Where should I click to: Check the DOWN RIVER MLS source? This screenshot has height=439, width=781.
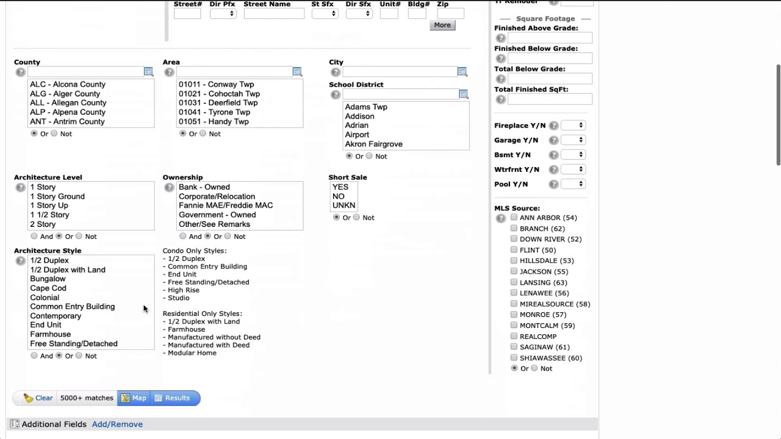[x=514, y=239]
